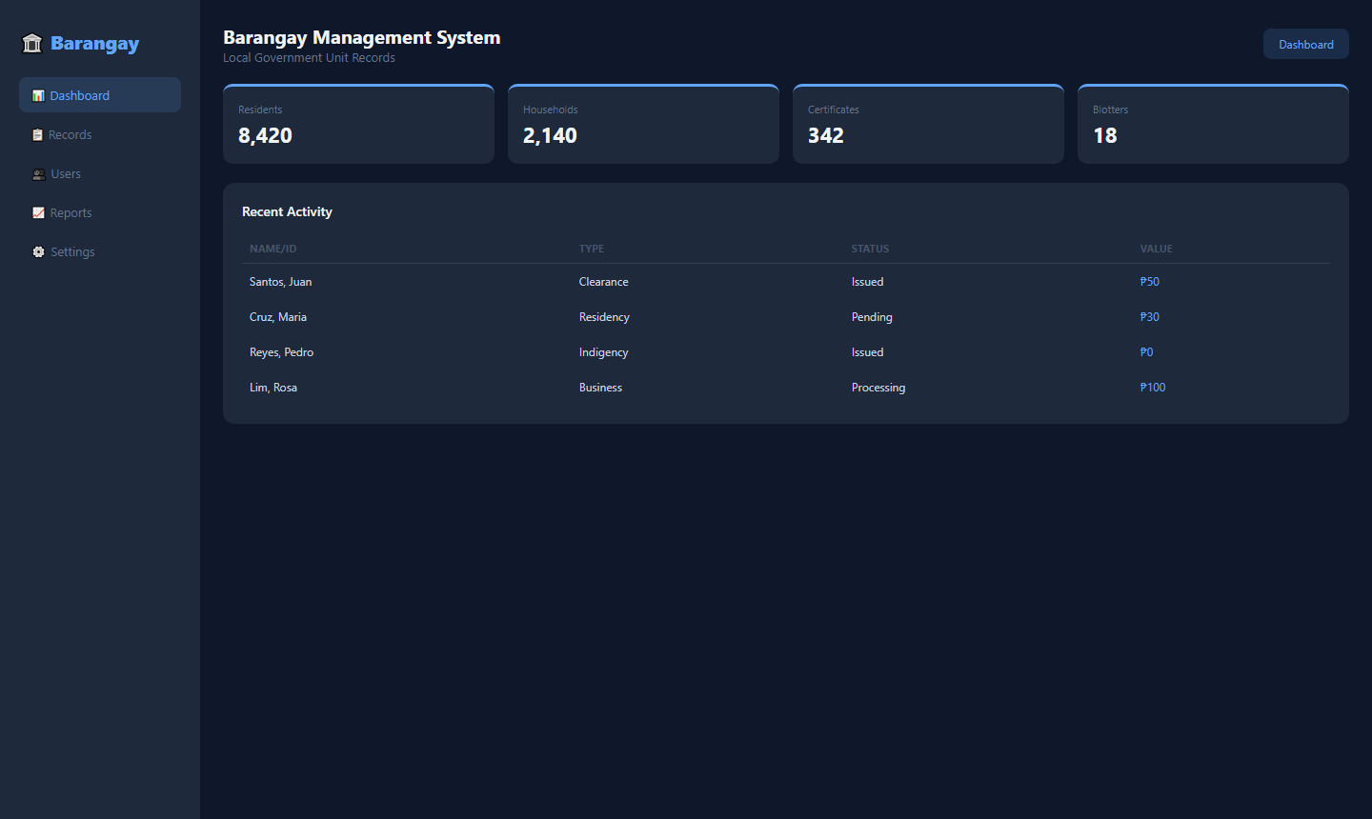The image size is (1372, 819).
Task: Click the Pending status cell
Action: point(872,317)
